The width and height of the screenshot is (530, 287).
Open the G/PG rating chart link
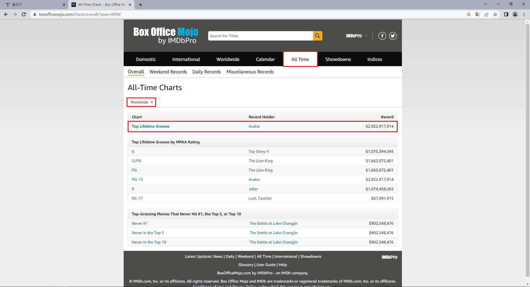[x=136, y=161]
